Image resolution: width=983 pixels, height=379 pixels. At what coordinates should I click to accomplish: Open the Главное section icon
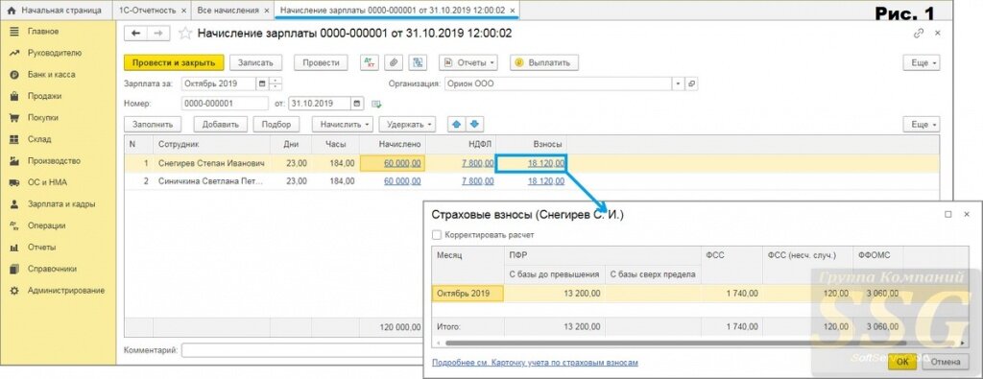click(x=14, y=32)
